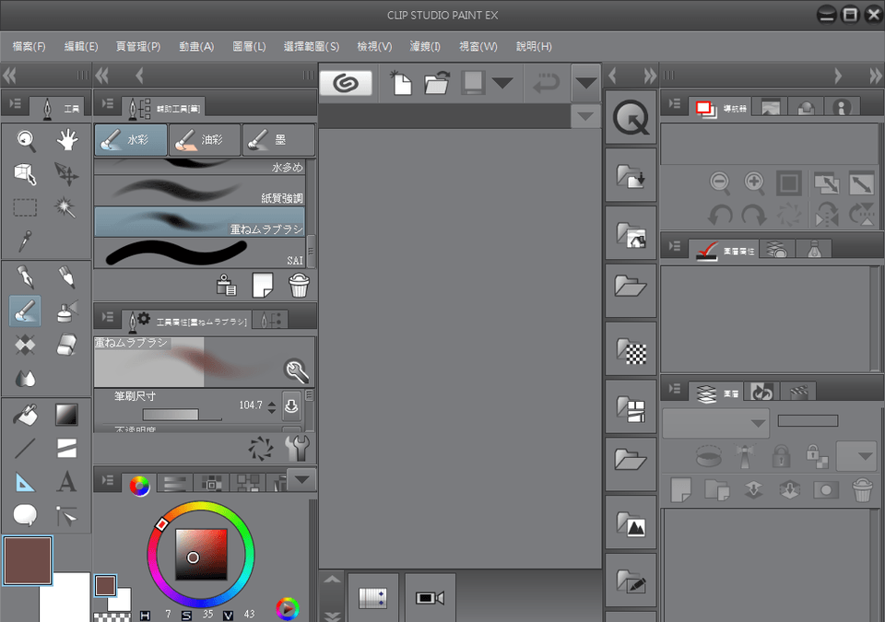Select the Text A tool
The width and height of the screenshot is (885, 622).
coord(66,482)
